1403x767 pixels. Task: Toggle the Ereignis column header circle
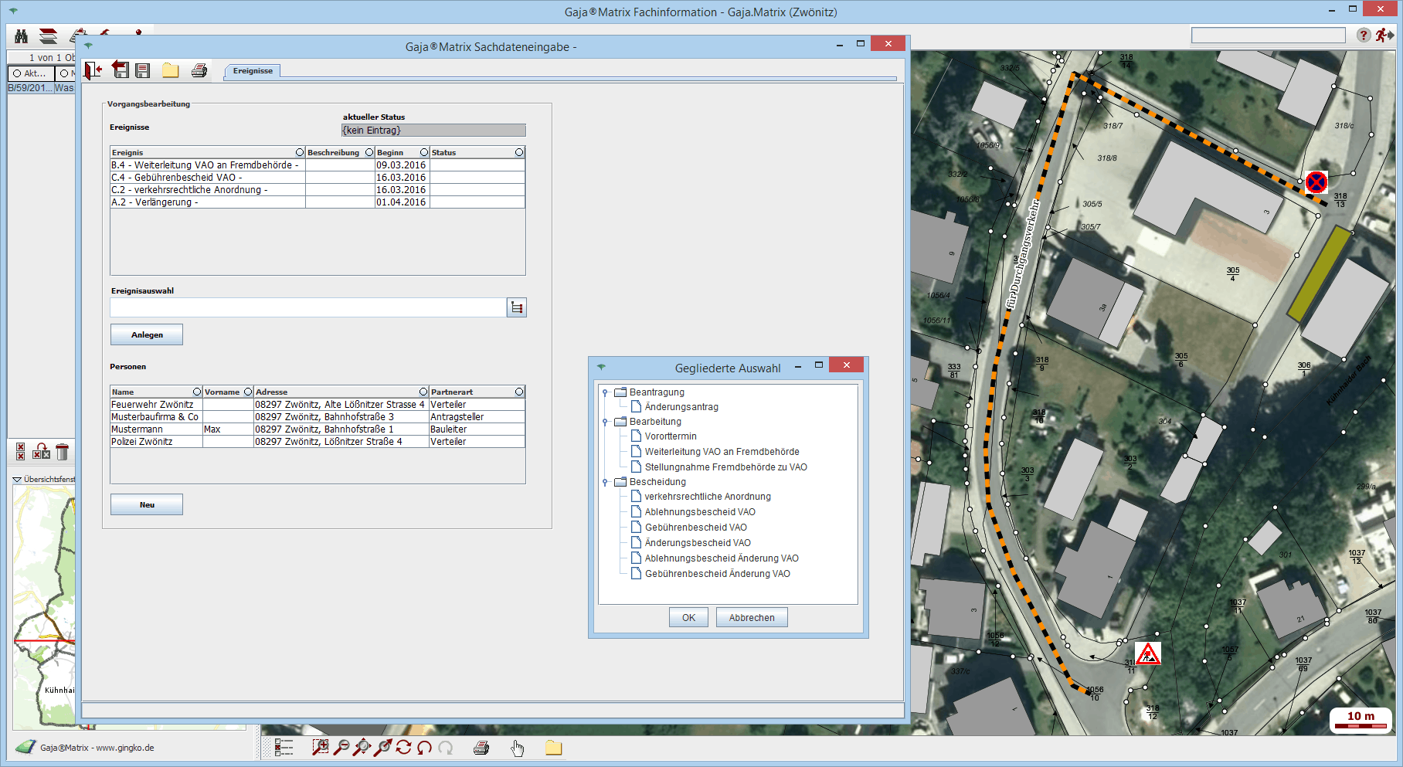300,152
